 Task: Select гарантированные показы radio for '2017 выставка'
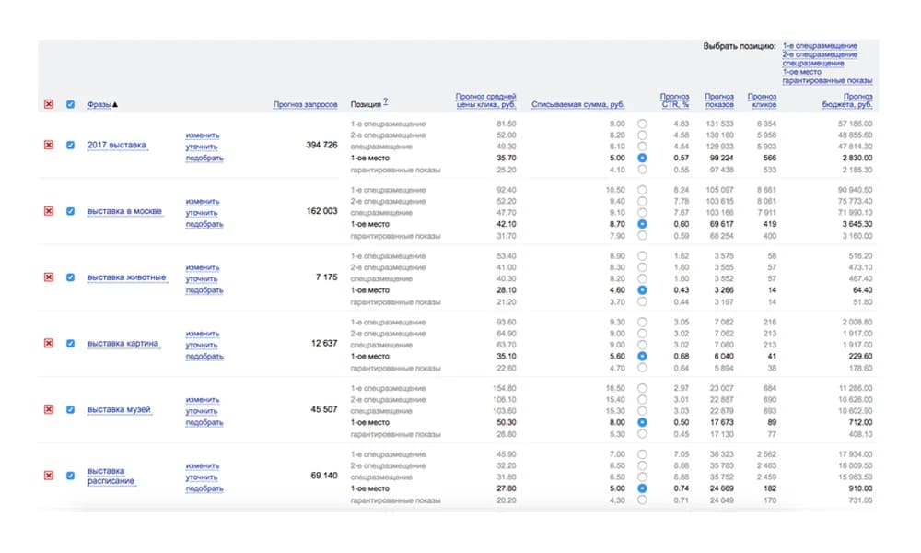coord(643,170)
